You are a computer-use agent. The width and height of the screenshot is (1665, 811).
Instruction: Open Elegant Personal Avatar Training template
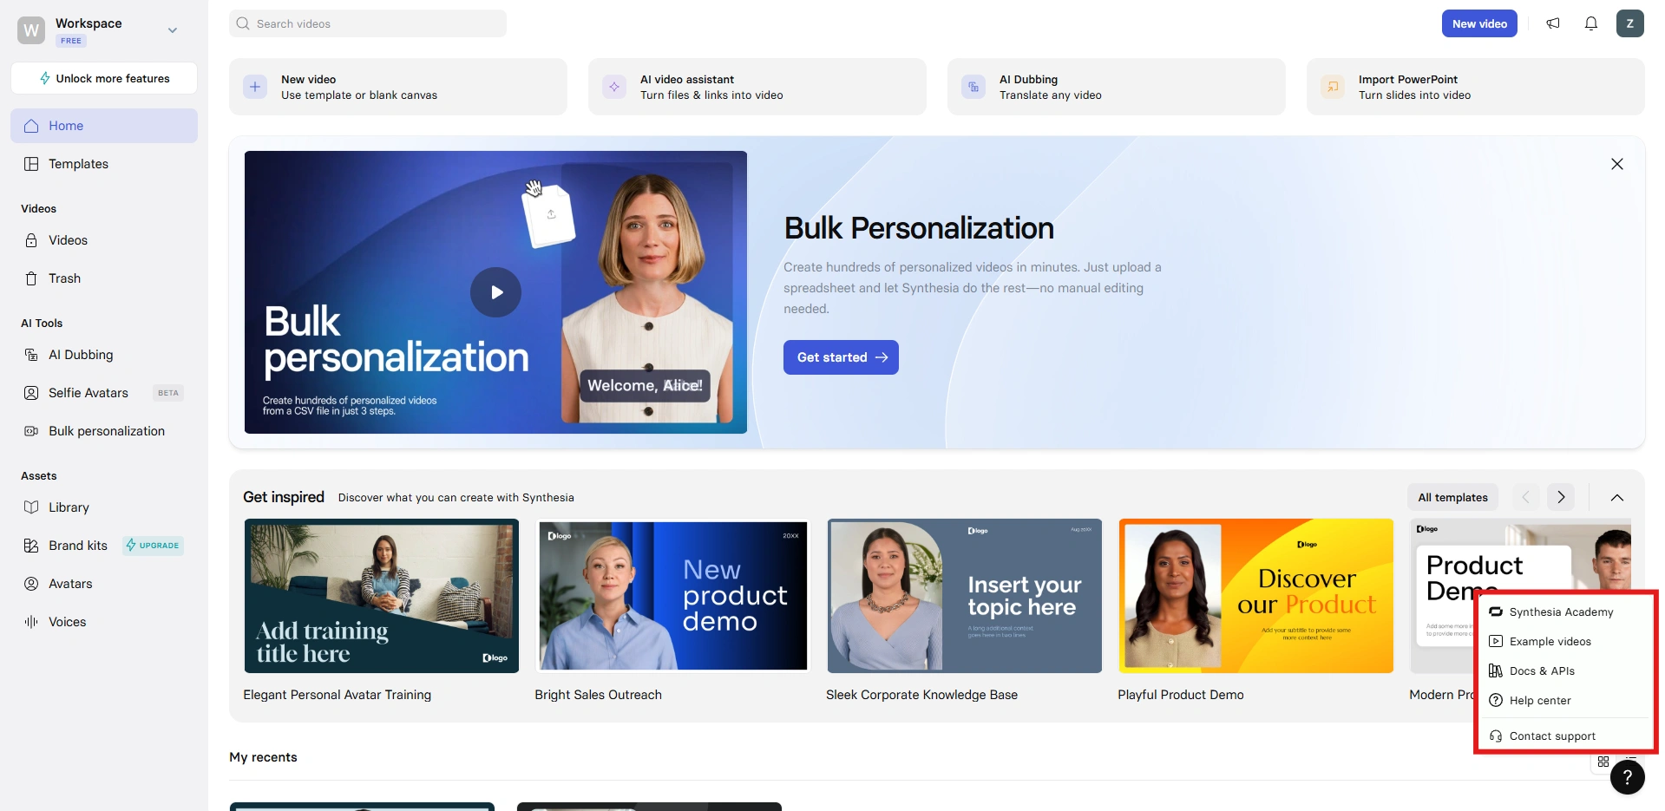[382, 596]
